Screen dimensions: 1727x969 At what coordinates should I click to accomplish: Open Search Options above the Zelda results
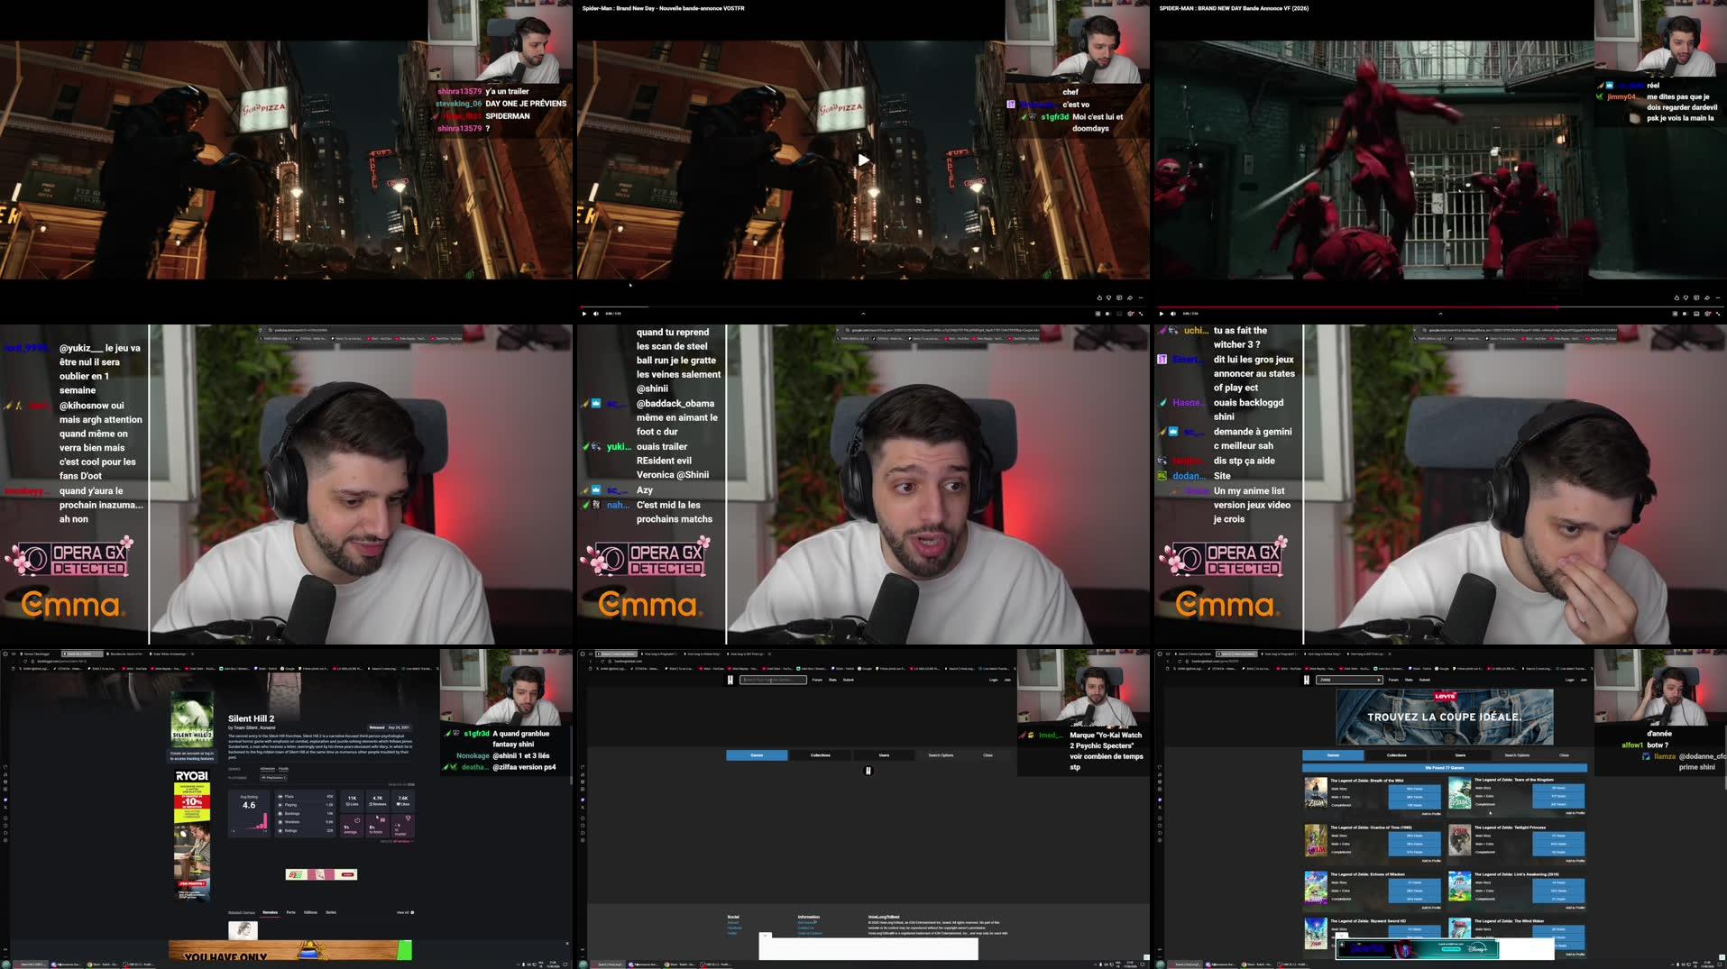(x=1517, y=755)
